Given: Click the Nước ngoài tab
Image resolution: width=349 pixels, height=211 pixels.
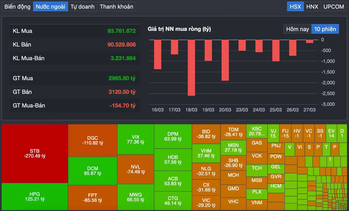Looking at the screenshot, I should pos(51,6).
